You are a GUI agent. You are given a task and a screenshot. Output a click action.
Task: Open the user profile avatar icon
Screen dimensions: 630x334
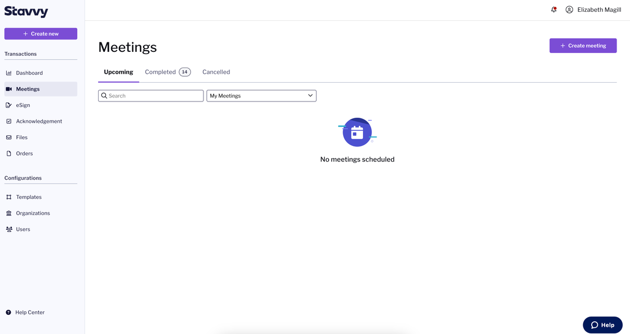click(x=569, y=10)
